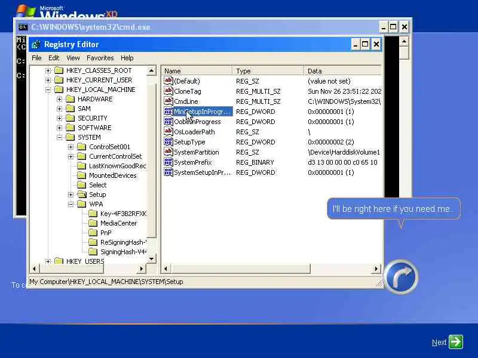Click the (Default) string value icon
Viewport: 478px width, 358px height.
tap(168, 81)
